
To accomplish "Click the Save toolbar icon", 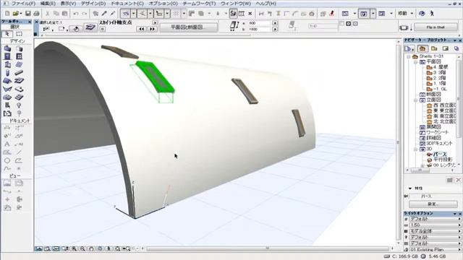I will pos(27,14).
